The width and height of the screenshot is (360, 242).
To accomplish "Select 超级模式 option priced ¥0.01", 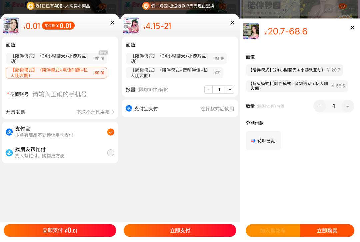I will 56,73.
